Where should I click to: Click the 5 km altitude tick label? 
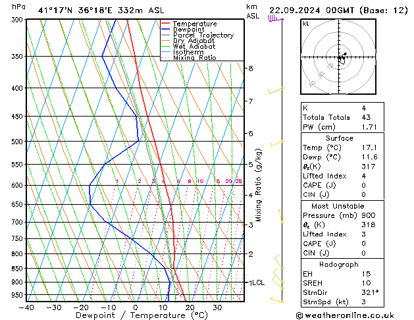pos(251,165)
